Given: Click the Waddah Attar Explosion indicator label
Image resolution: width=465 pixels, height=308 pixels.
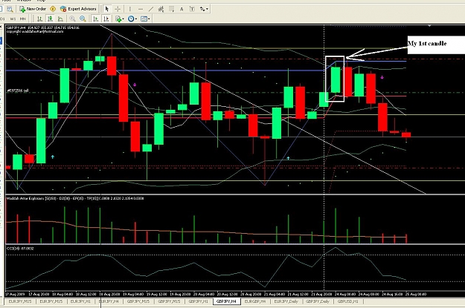Looking at the screenshot, I should [x=75, y=198].
